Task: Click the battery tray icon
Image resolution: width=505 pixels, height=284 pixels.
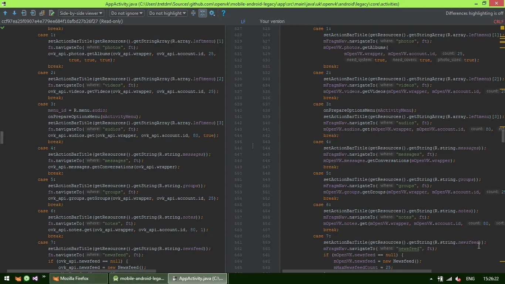Action: (x=440, y=279)
